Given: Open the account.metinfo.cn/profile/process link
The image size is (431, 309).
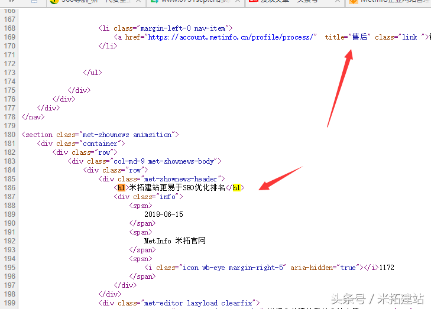Looking at the screenshot, I should point(231,37).
